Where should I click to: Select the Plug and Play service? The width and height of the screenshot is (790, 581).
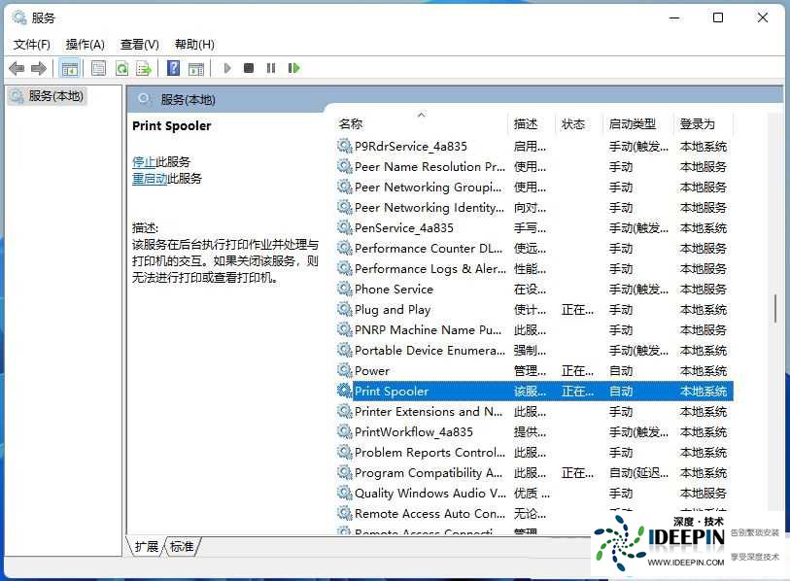(534, 309)
